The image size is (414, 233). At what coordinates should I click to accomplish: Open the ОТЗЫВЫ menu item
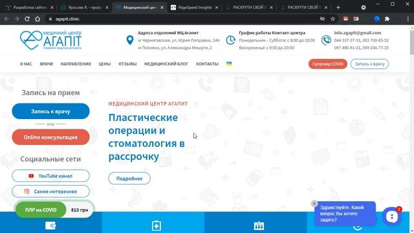(127, 64)
